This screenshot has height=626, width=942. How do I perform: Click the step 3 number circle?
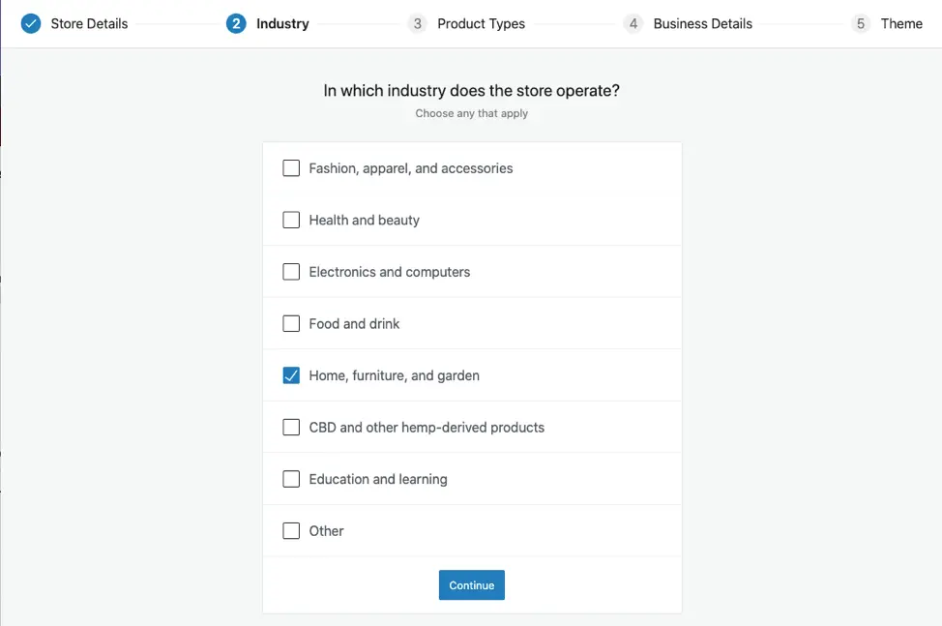(x=417, y=23)
